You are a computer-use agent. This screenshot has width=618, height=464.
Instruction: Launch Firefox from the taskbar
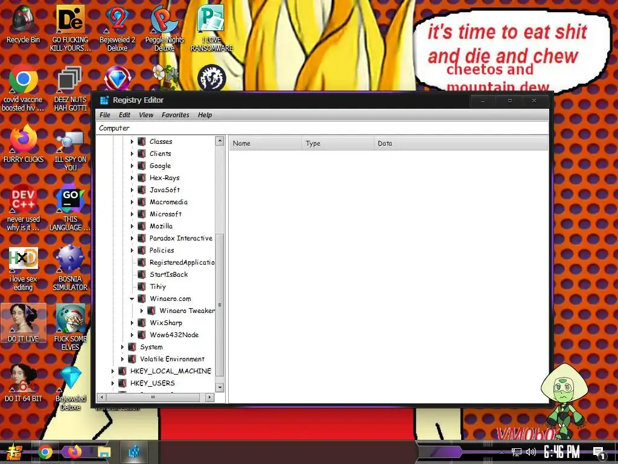[74, 452]
